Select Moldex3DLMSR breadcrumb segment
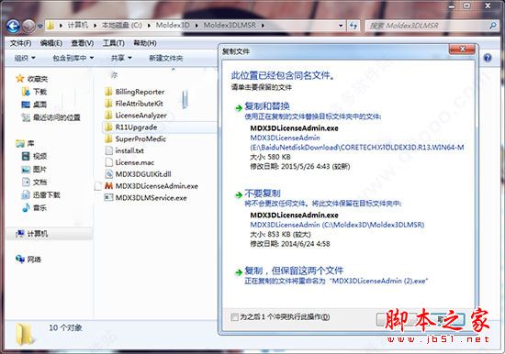The image size is (505, 354). tap(230, 25)
